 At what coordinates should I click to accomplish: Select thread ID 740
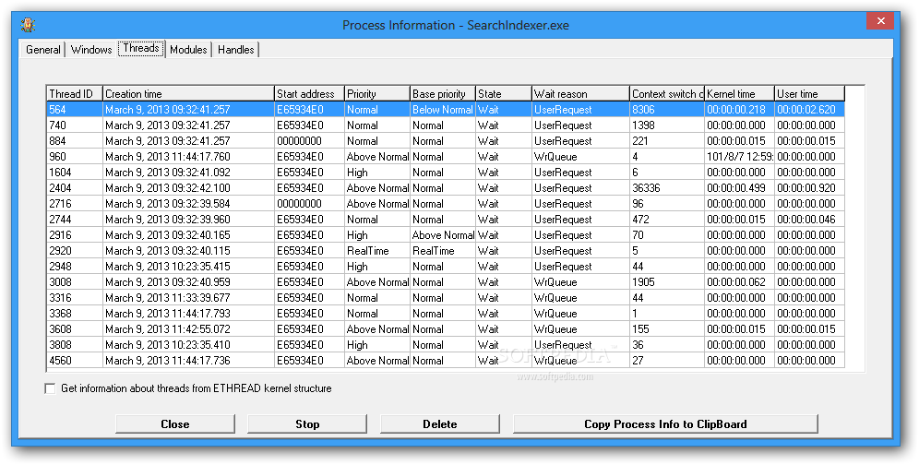pos(446,125)
